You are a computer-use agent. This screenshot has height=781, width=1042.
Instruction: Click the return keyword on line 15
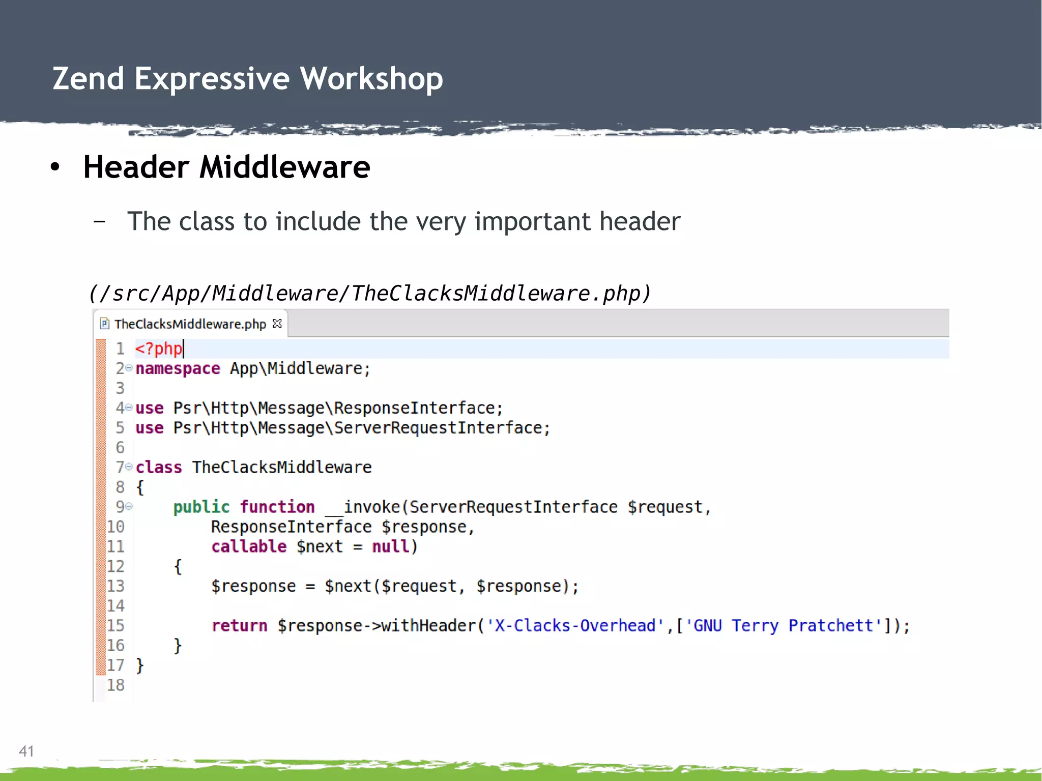(239, 625)
